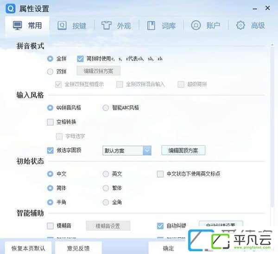Screen dimensions: 278x254
Task: Toggle the 全拼双拼混合输入 checkbox
Action: pyautogui.click(x=120, y=84)
